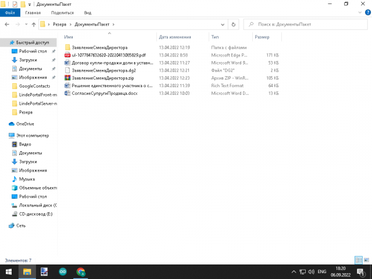The height and width of the screenshot is (279, 372).
Task: Switch to the Главная ribbon tab
Action: [x=33, y=13]
